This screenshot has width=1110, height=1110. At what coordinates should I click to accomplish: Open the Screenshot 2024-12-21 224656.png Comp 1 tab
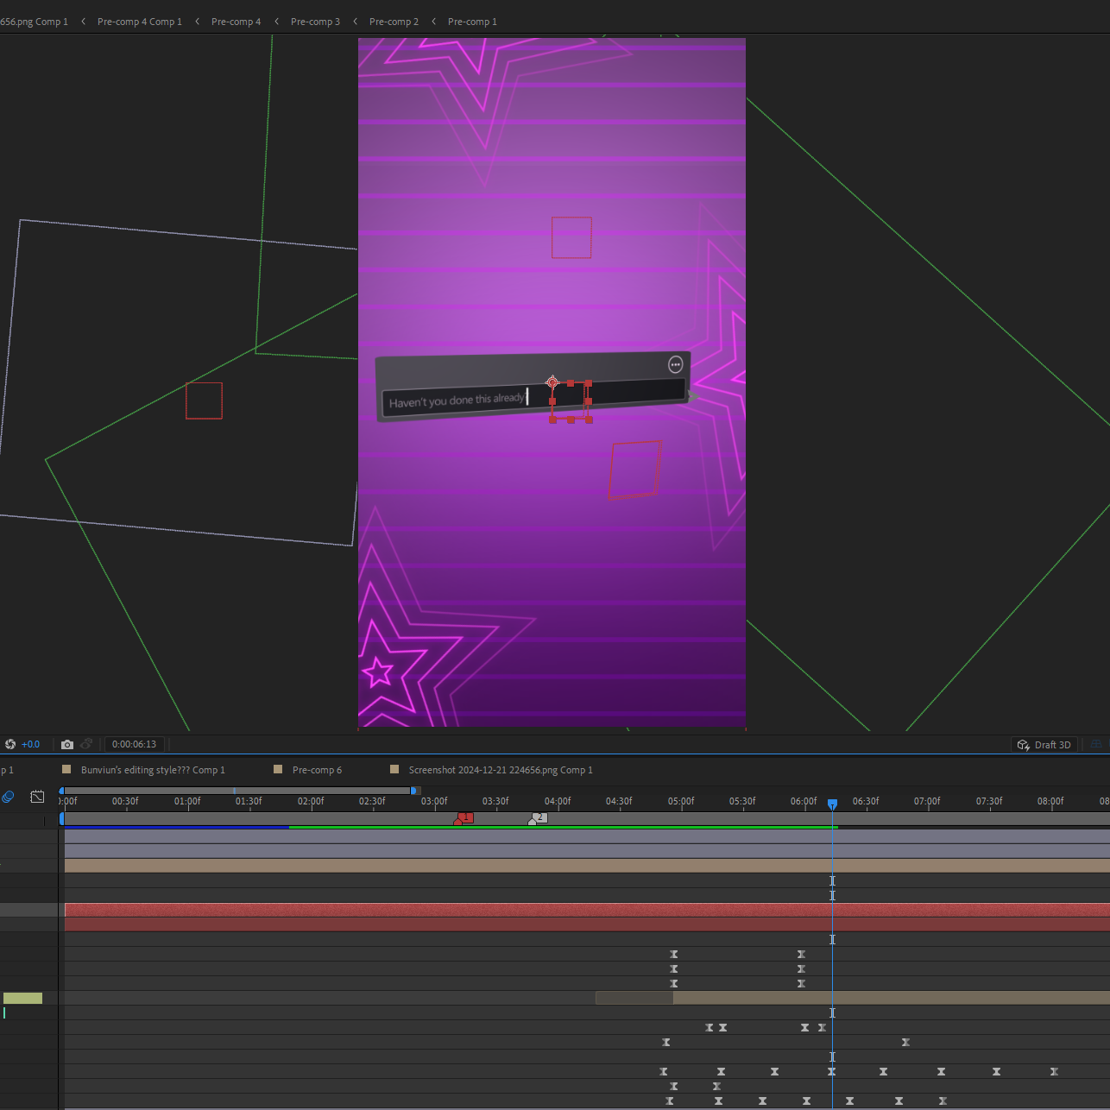pyautogui.click(x=501, y=770)
